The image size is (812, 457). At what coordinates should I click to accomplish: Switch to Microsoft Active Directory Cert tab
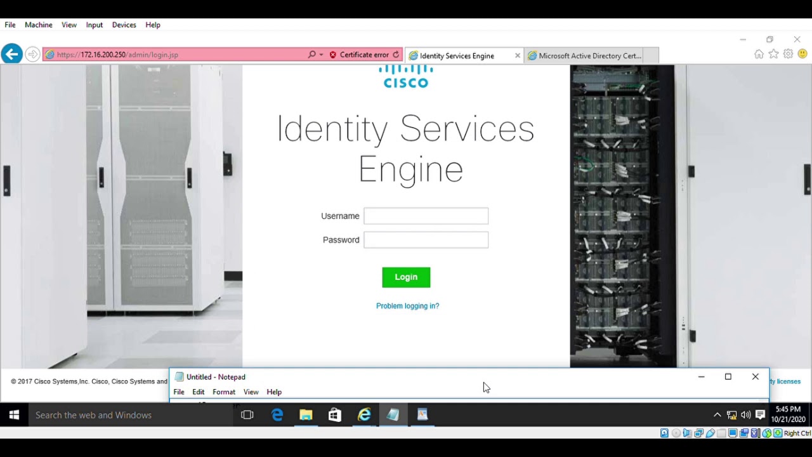584,56
